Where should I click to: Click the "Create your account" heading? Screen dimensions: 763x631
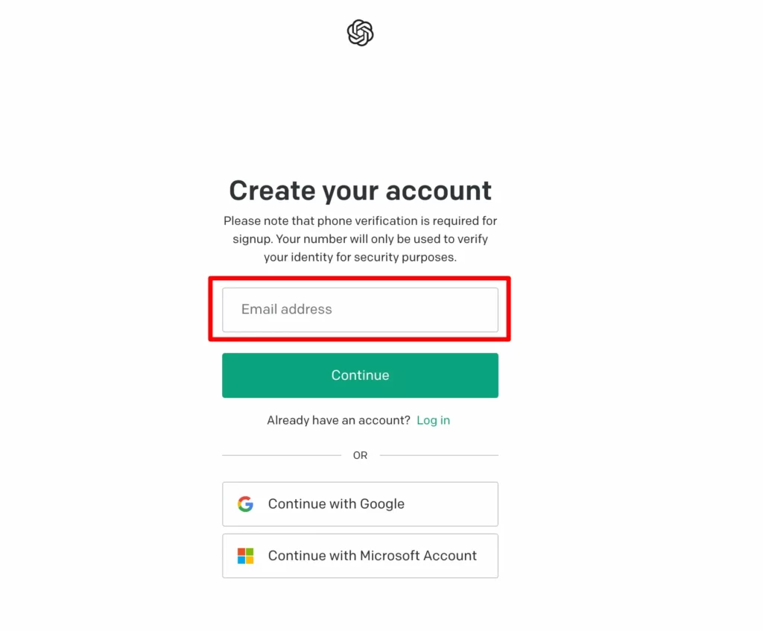(x=360, y=191)
